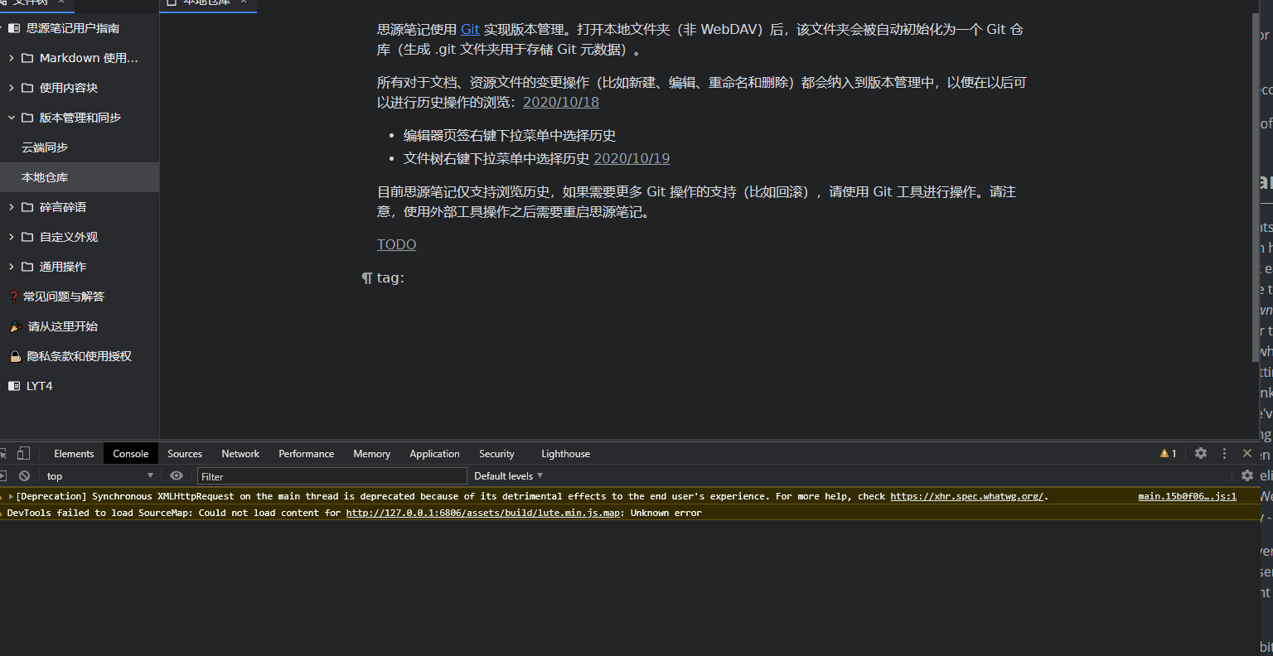The width and height of the screenshot is (1273, 656).
Task: Open the Memory tab
Action: click(x=371, y=454)
